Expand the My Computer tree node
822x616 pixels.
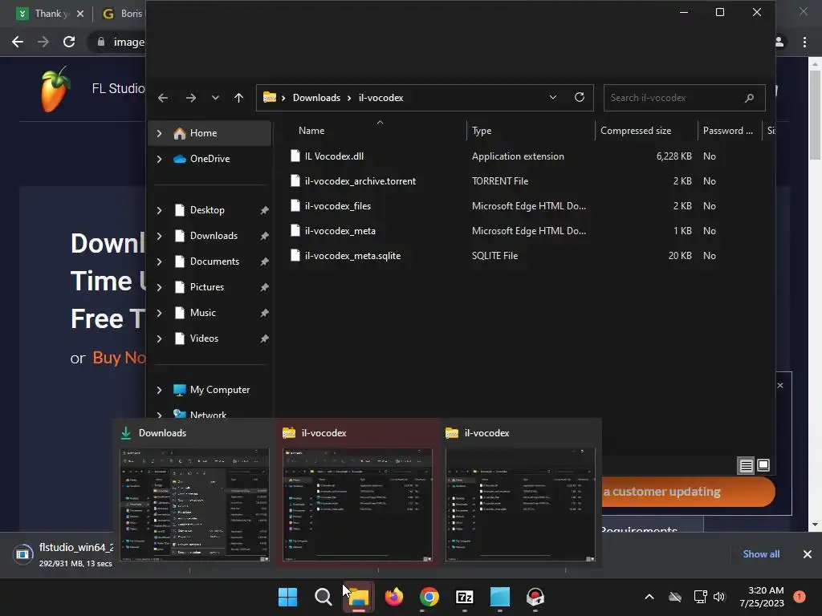[x=160, y=391]
